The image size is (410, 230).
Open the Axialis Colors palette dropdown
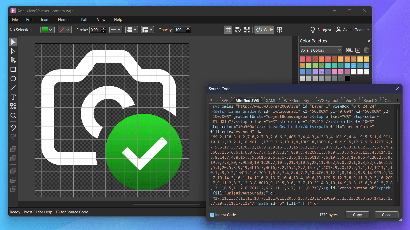[x=321, y=50]
